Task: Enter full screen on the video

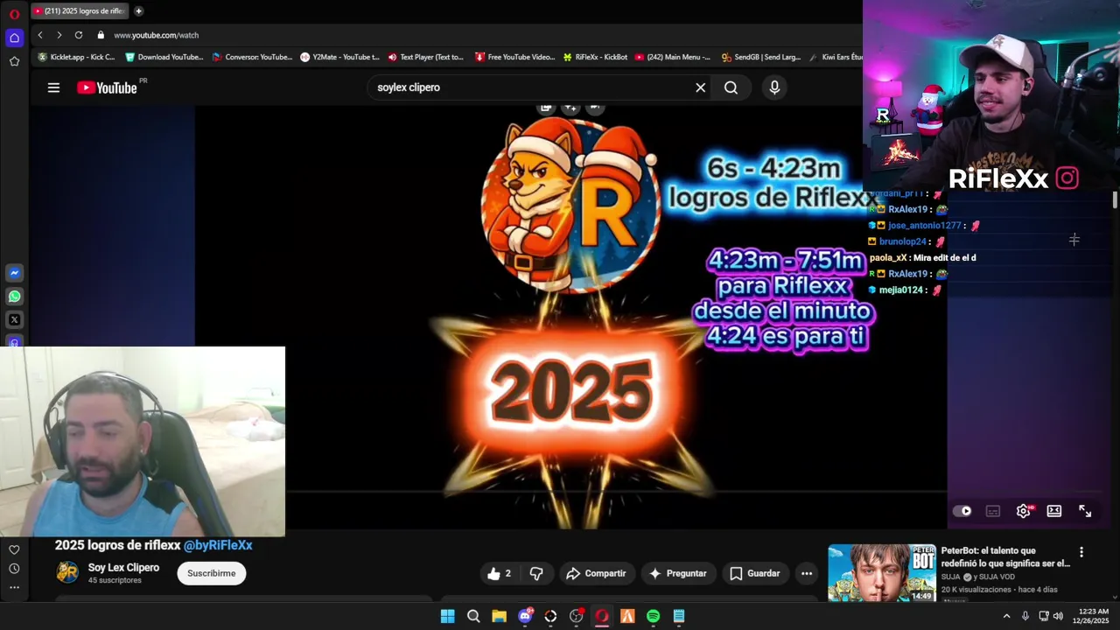Action: (1085, 511)
